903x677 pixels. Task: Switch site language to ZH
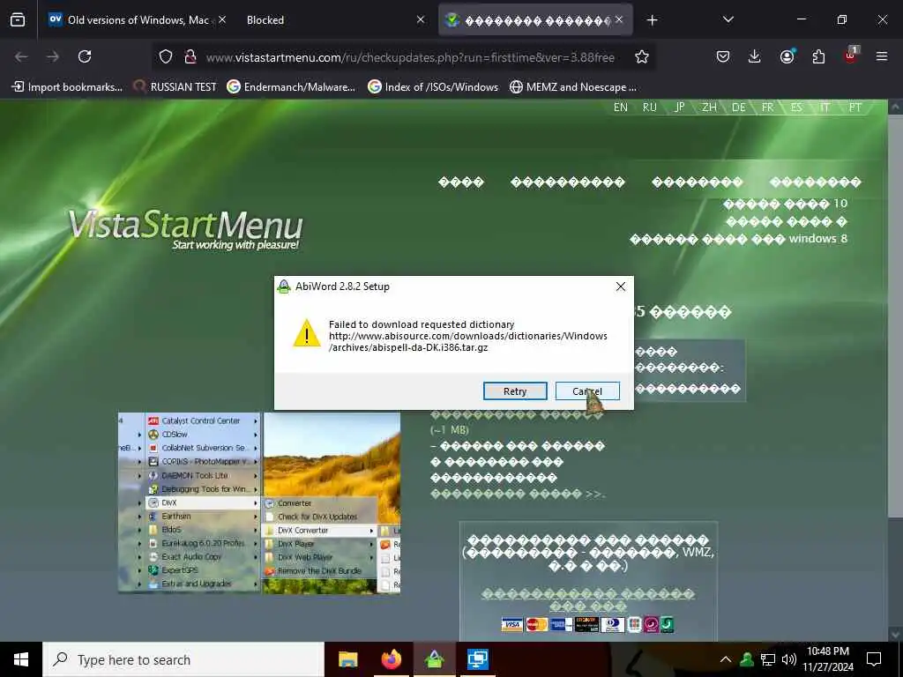point(709,107)
